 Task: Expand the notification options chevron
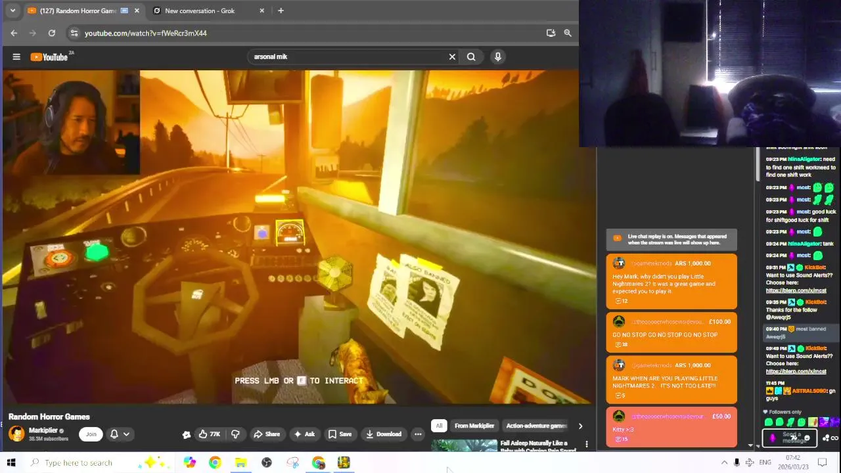[126, 434]
